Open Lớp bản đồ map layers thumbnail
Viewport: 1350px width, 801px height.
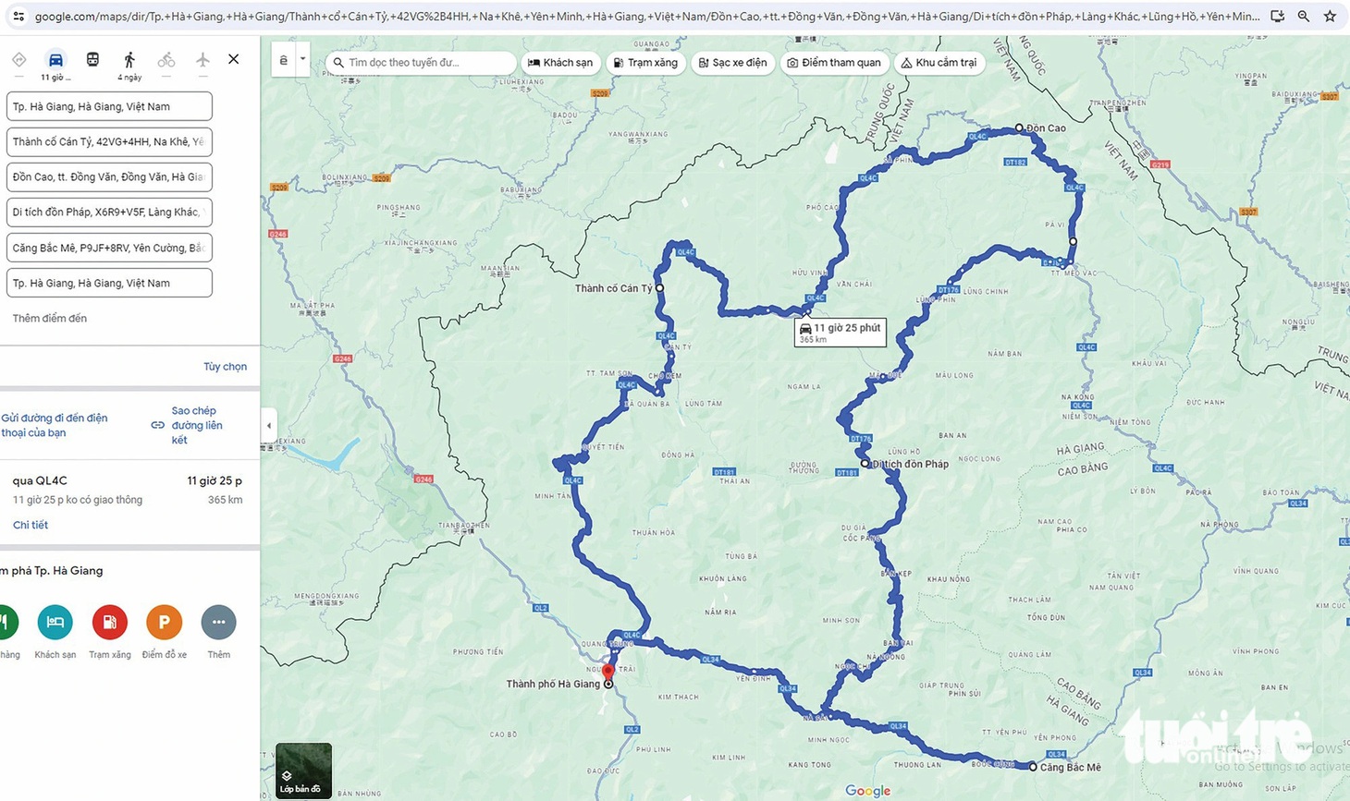click(303, 771)
